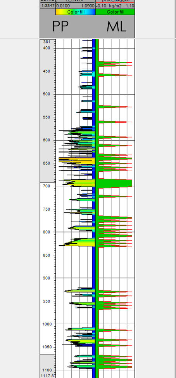Click the 700 depth label

(x=47, y=186)
